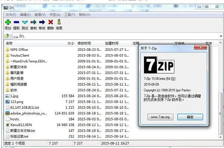Image resolution: width=224 pixels, height=148 pixels.
Task: Select the YoukuClient folder name
Action: click(x=19, y=55)
